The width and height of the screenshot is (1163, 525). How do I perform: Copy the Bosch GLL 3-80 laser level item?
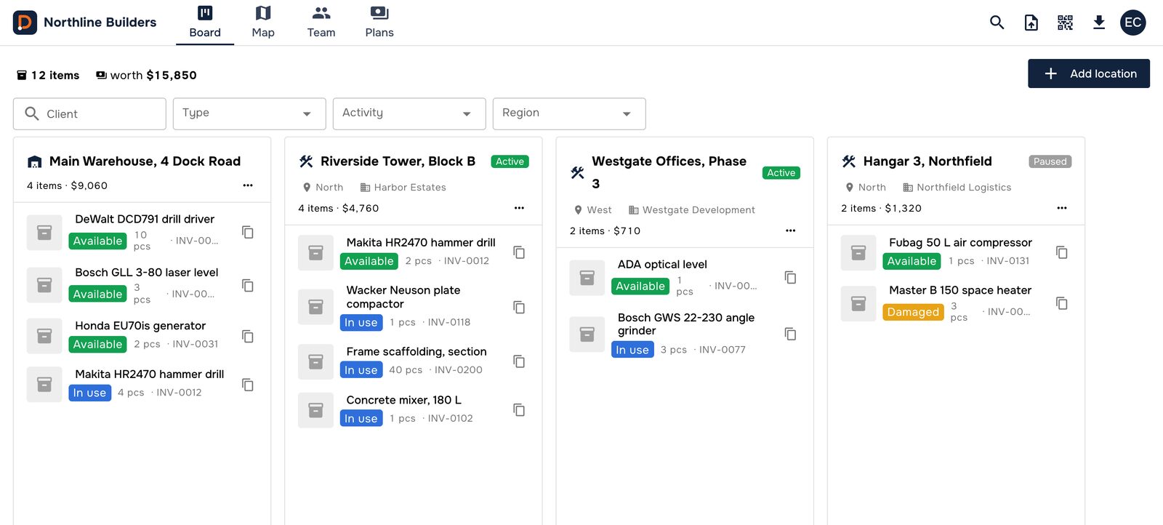click(248, 285)
